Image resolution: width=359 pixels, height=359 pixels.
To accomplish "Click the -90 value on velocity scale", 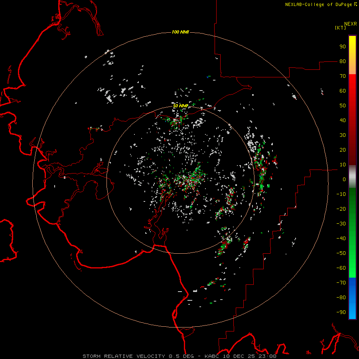I will coord(341,312).
